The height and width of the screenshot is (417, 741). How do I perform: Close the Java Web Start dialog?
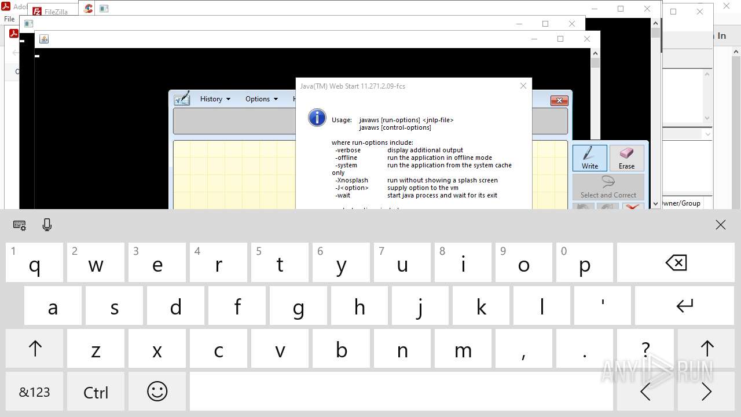click(523, 86)
